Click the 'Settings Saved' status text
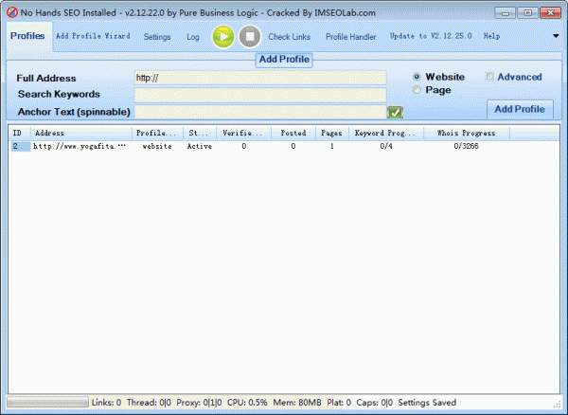The height and width of the screenshot is (415, 568). [427, 403]
